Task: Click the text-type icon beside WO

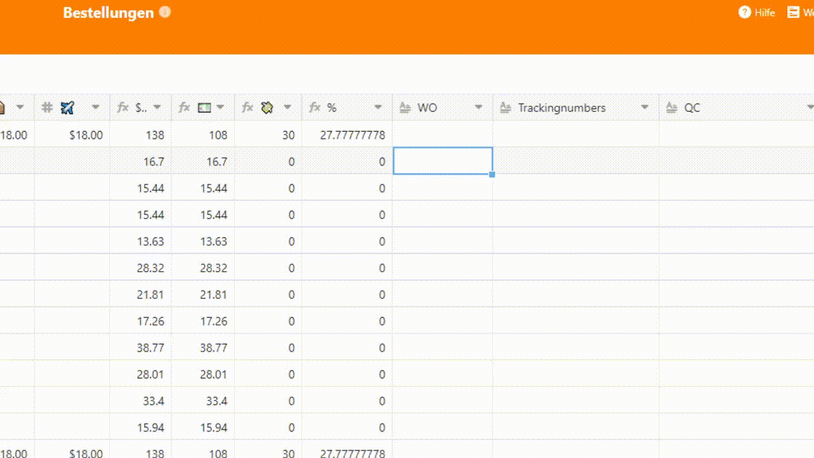Action: (405, 108)
